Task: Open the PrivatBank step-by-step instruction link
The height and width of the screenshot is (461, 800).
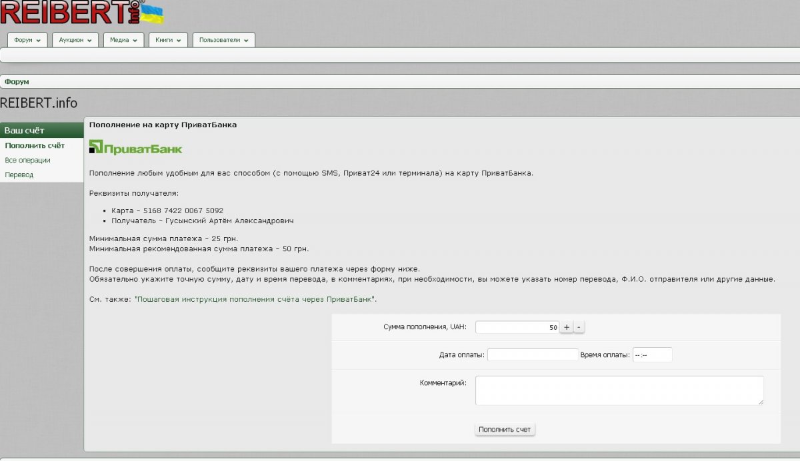Action: coord(255,299)
